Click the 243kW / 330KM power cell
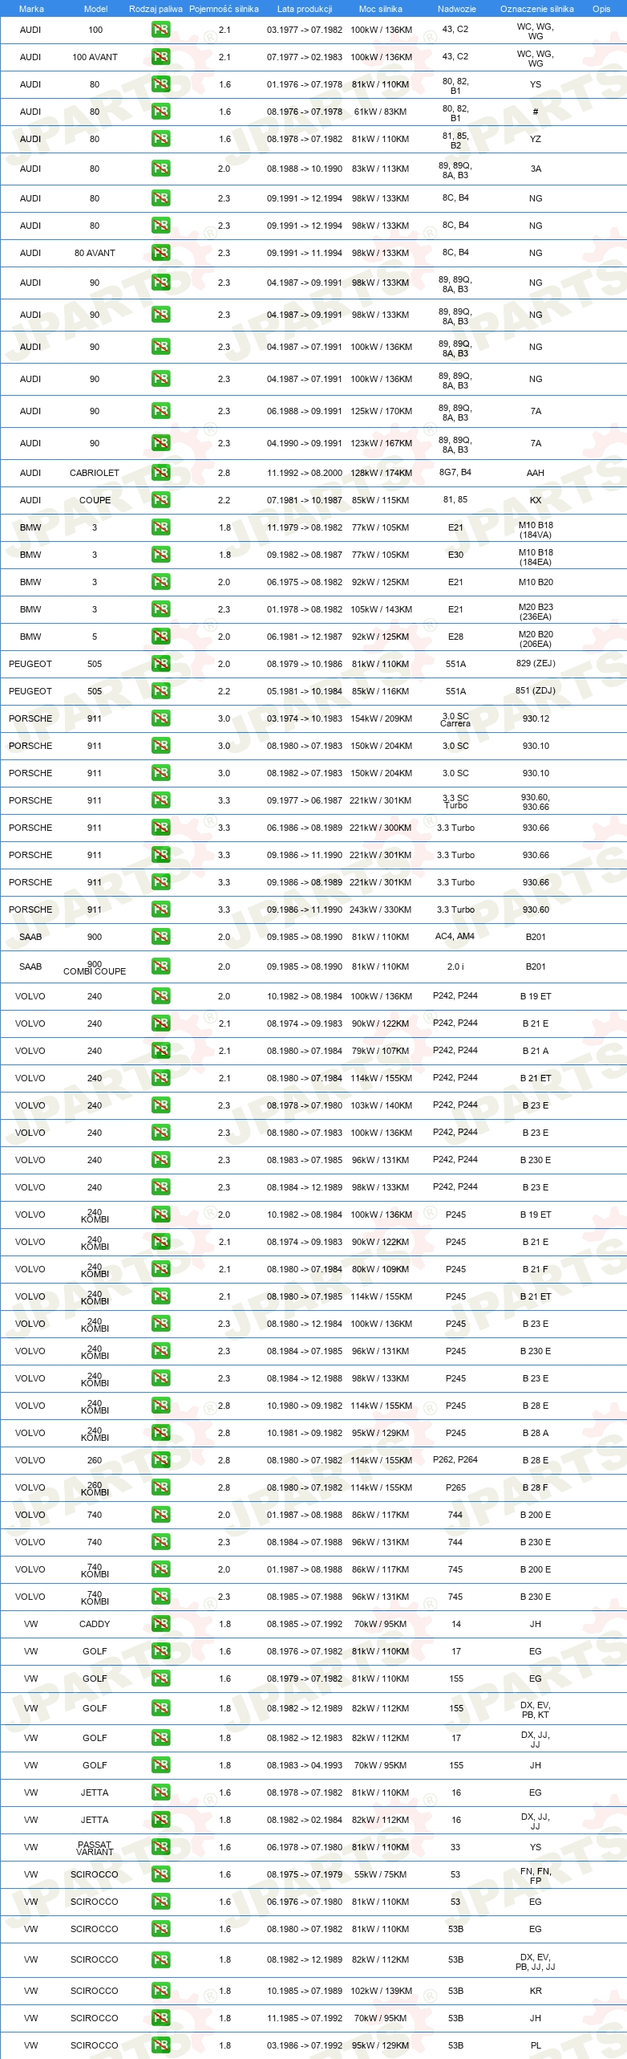 380,909
